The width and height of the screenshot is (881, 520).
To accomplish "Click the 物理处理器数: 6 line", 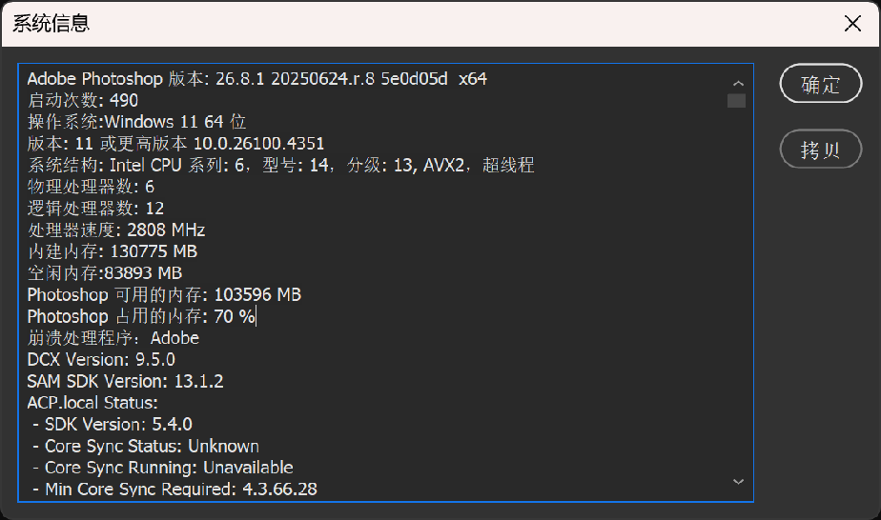I will coord(91,187).
